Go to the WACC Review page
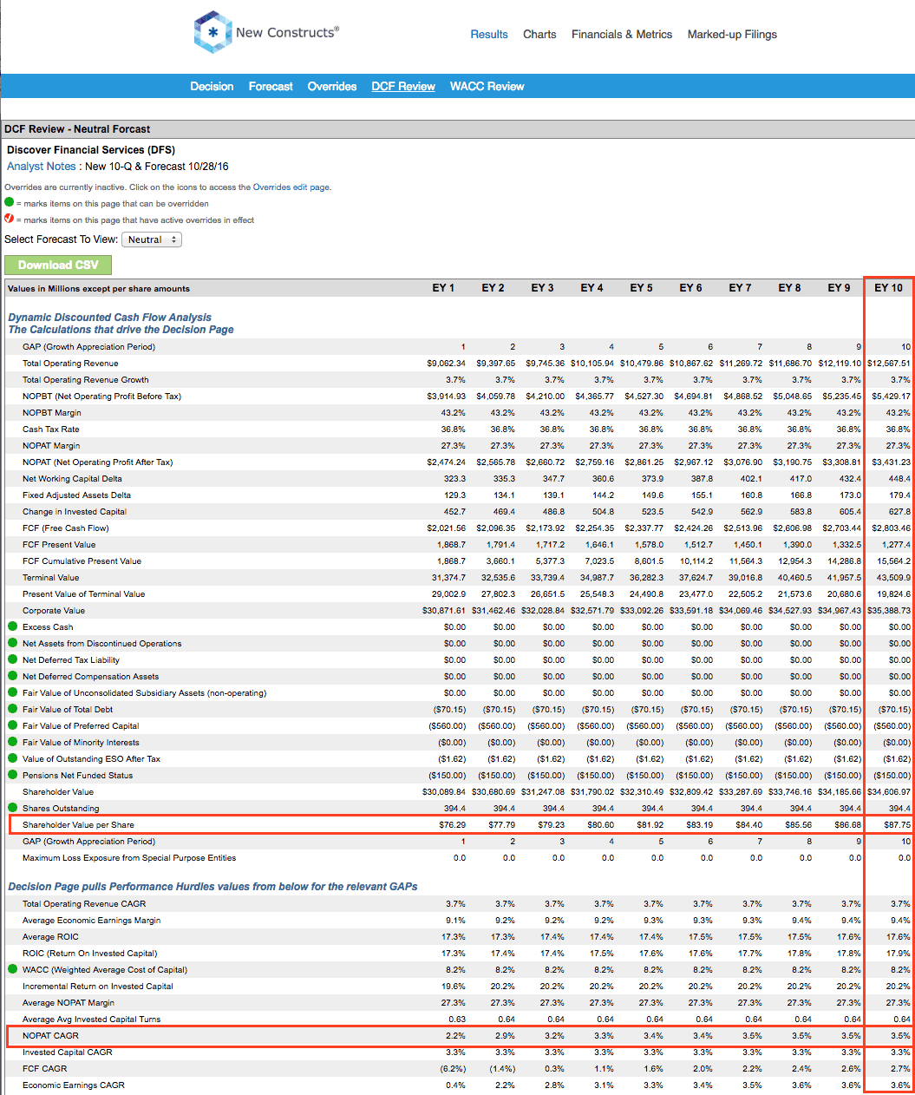The height and width of the screenshot is (1095, 915). pos(487,86)
